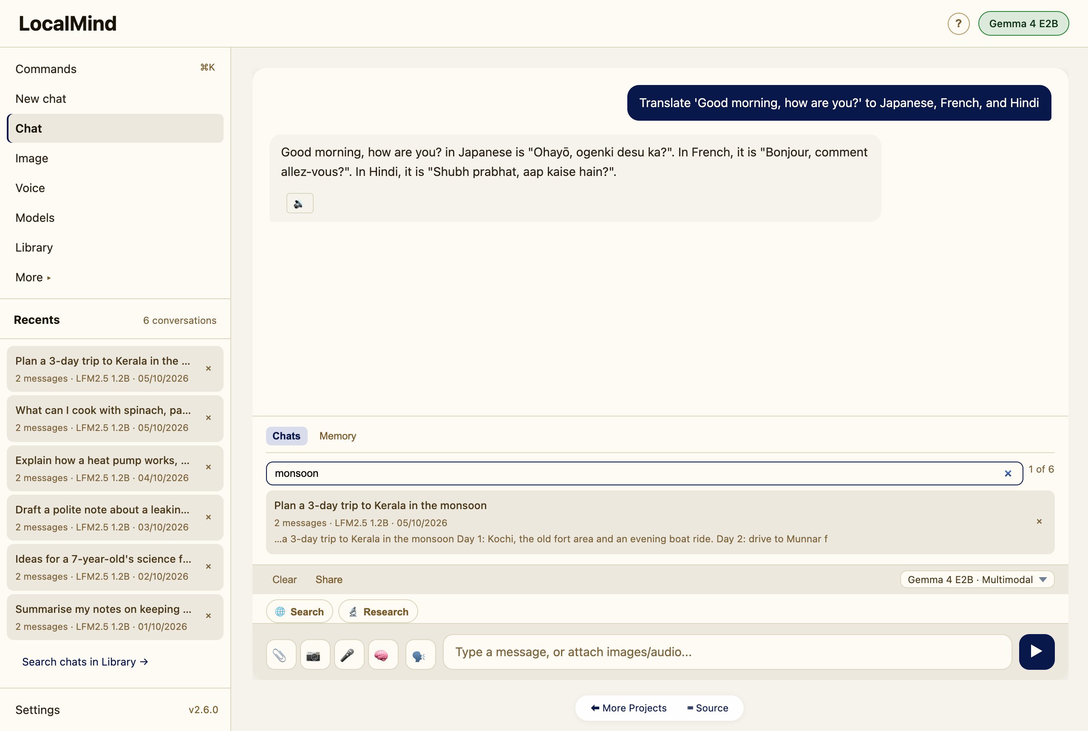Image resolution: width=1088 pixels, height=731 pixels.
Task: Open the Gemma 4 E2B Multimodal dropdown
Action: (x=977, y=579)
